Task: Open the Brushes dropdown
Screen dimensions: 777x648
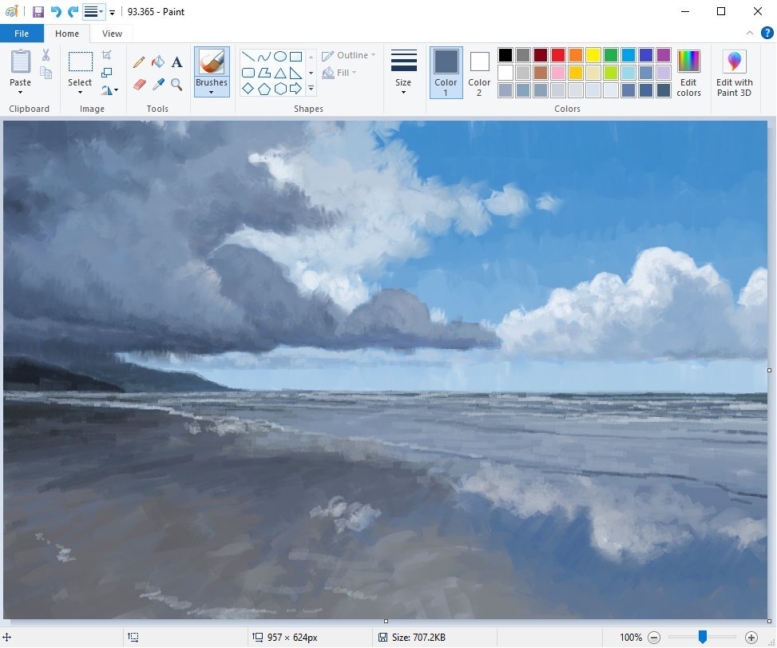Action: 212,92
